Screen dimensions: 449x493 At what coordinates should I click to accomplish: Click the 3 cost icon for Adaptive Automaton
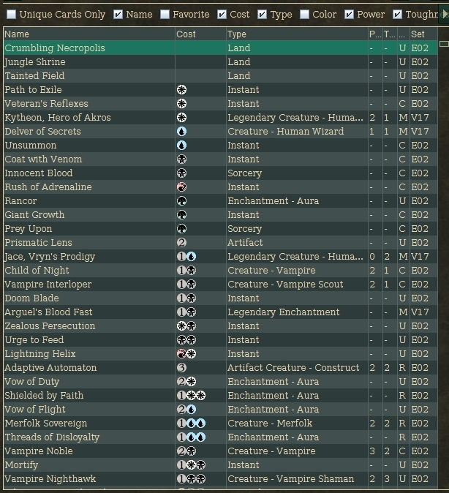181,368
